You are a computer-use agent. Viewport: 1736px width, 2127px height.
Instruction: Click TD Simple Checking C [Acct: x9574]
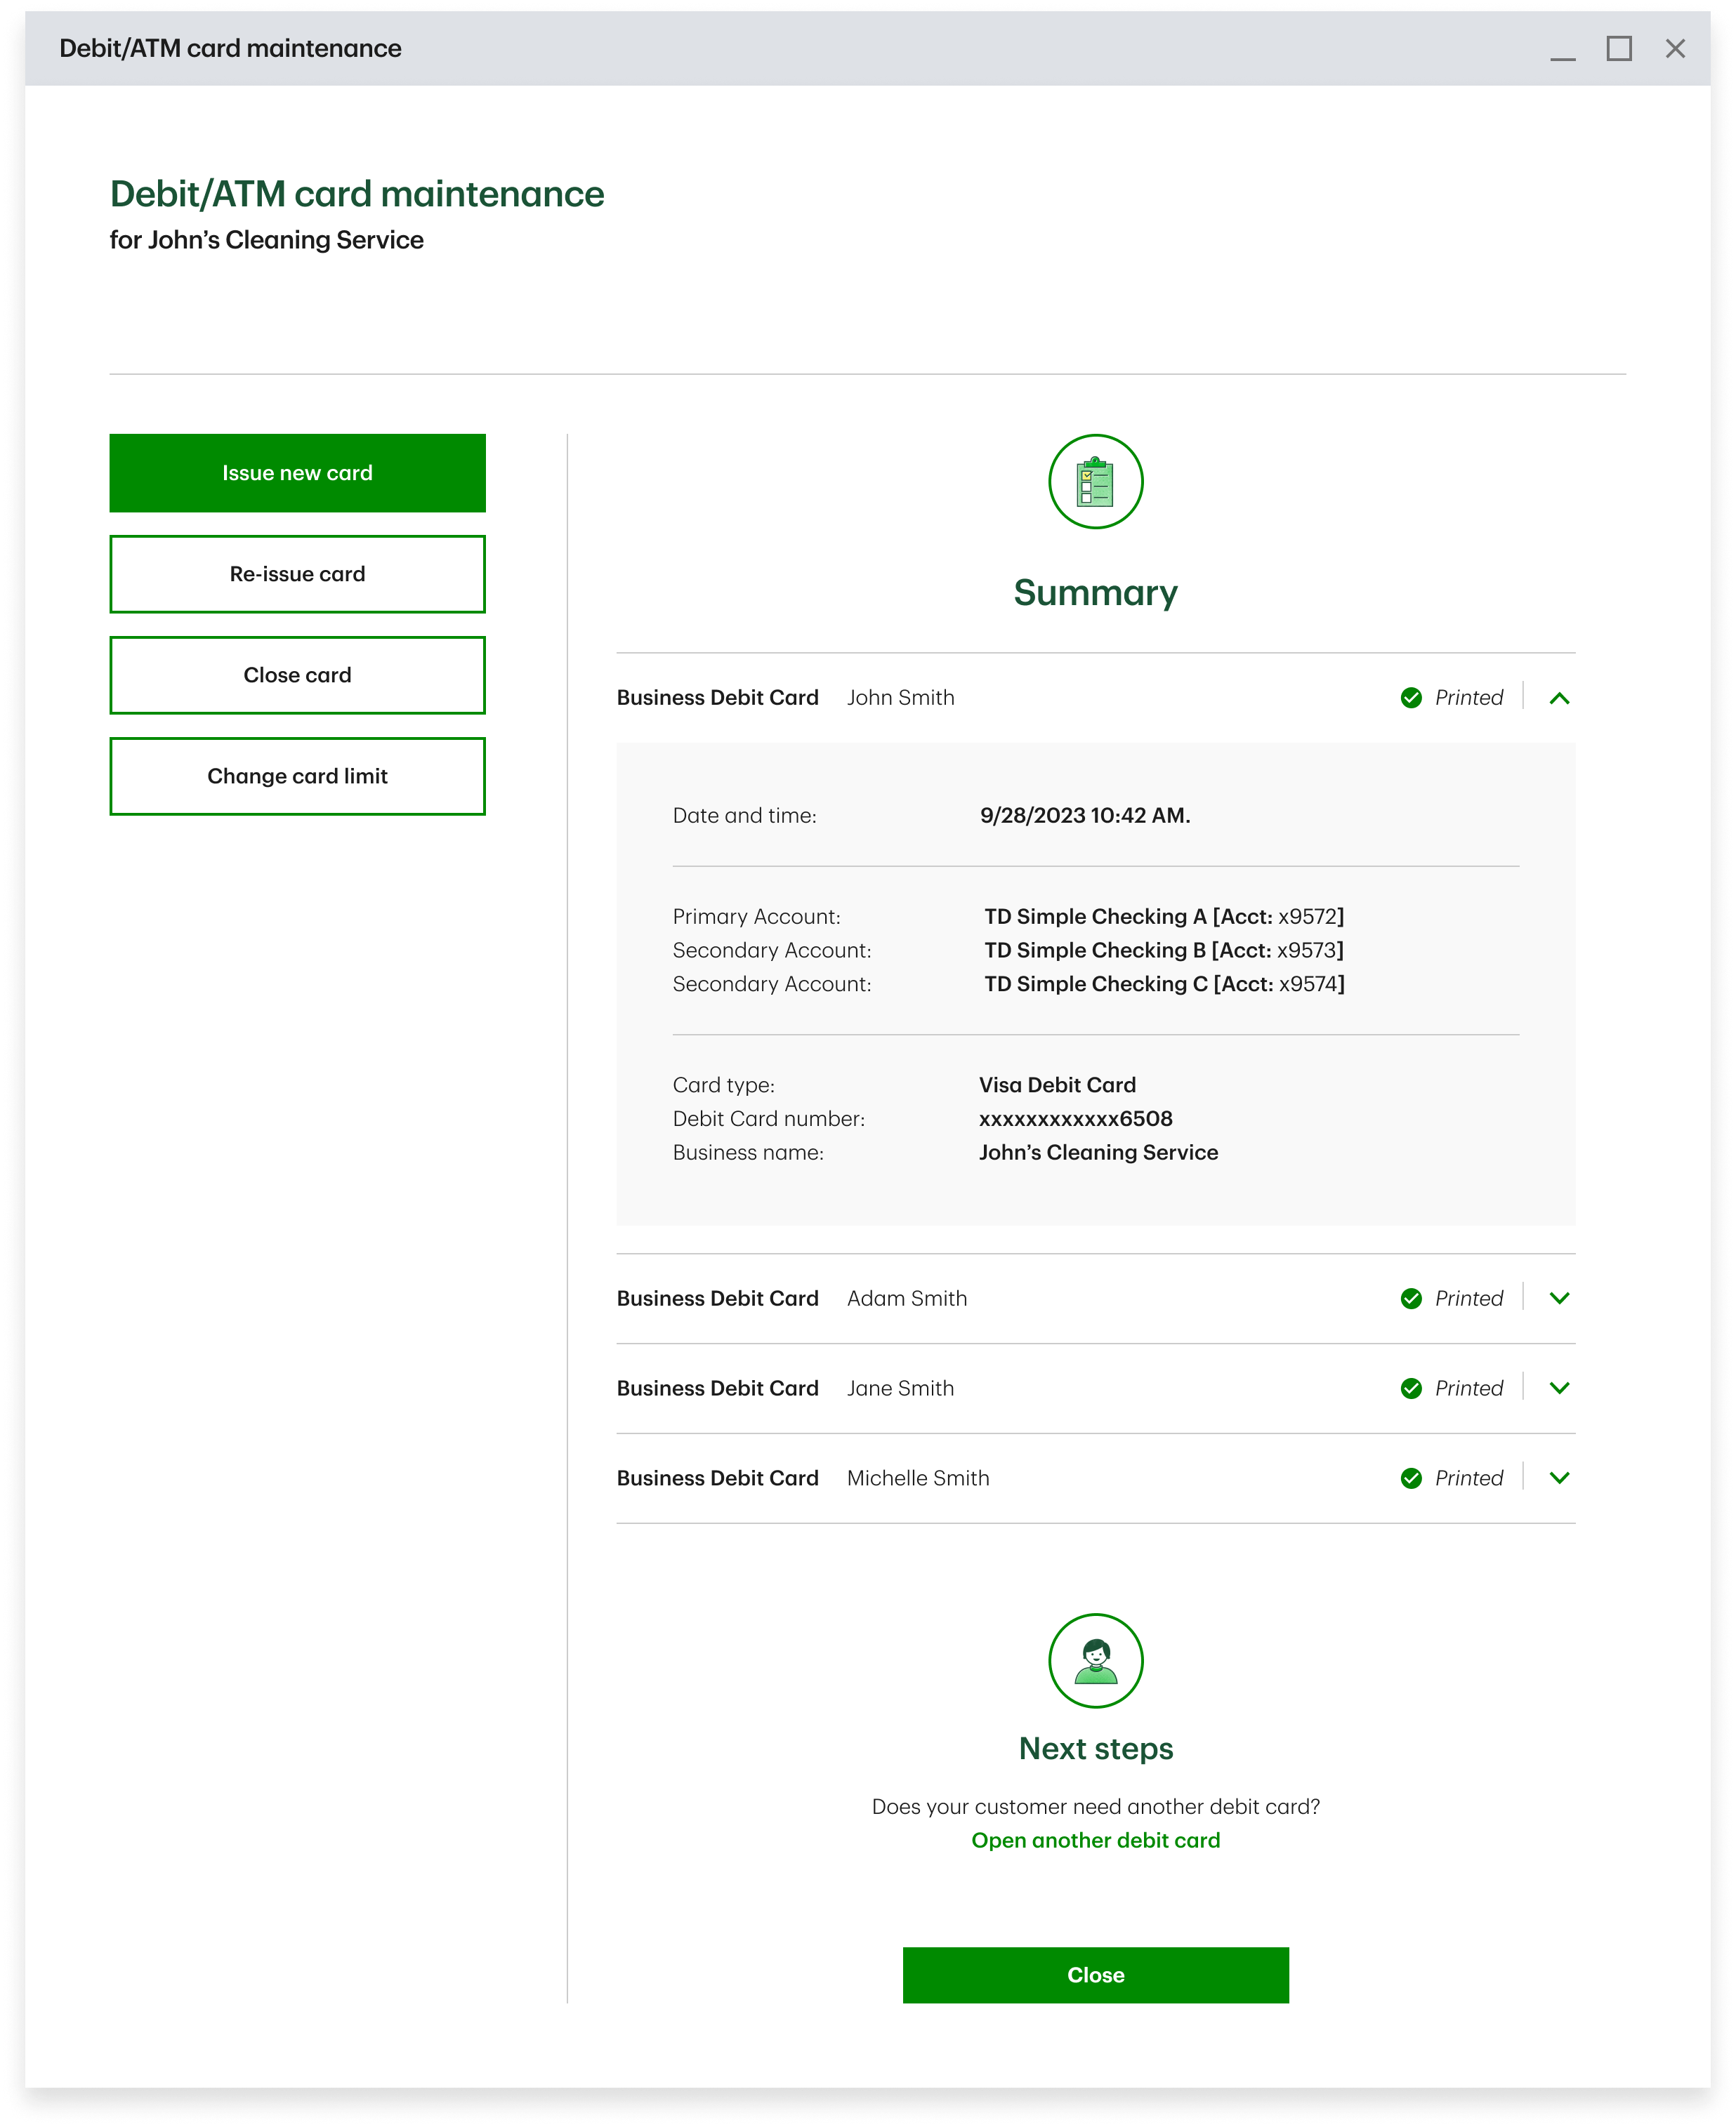[x=1164, y=985]
